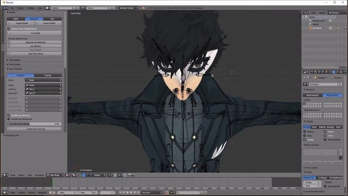Toggle Remove Zero Weight Bones checkbox
Image resolution: width=348 pixels, height=196 pixels.
click(x=9, y=29)
